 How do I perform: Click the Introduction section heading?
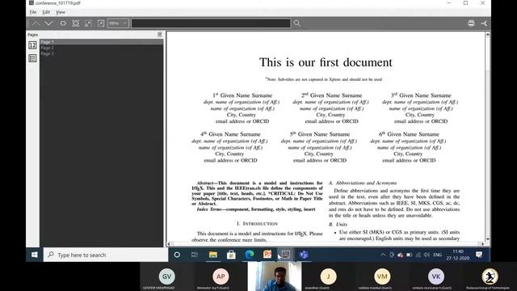pos(257,224)
